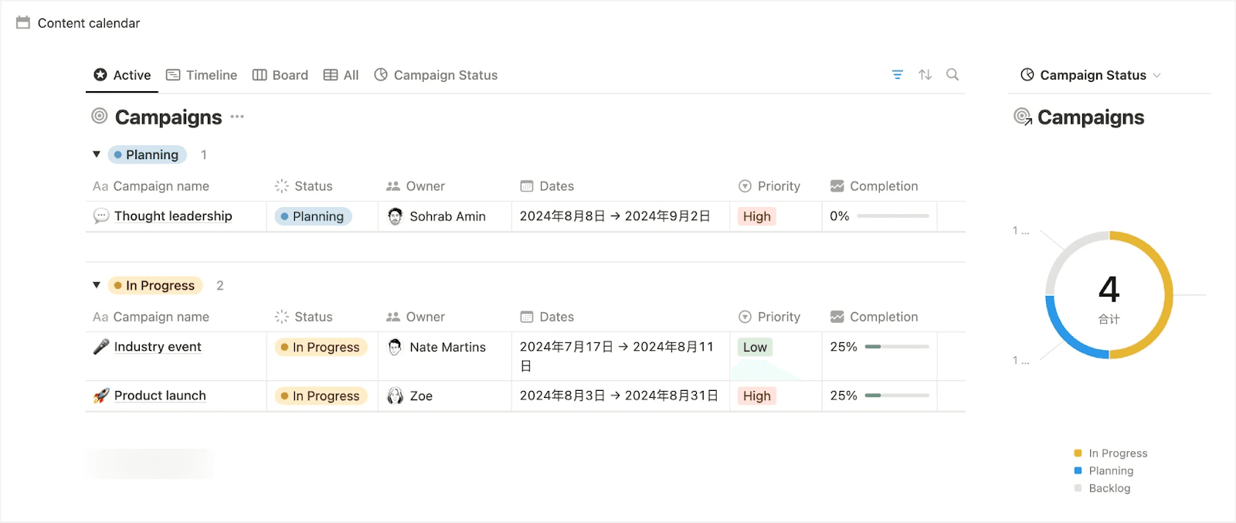Screen dimensions: 1236x523
Task: Click the pie icon in the Campaign Status chart dropdown
Action: [1027, 75]
